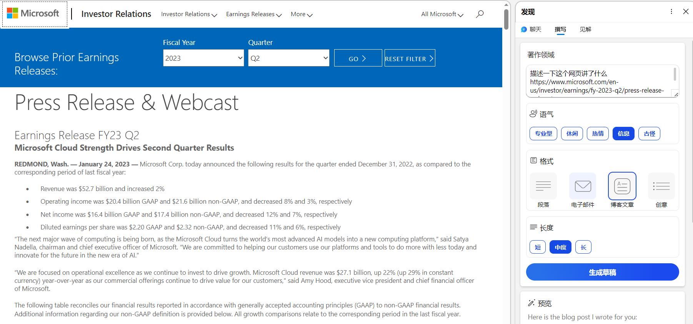Image resolution: width=693 pixels, height=324 pixels.
Task: Click the GO button
Action: click(358, 58)
